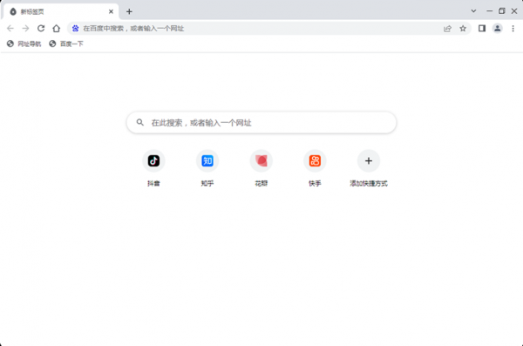Bookmark this page with the star icon
523x346 pixels.
[x=463, y=29]
